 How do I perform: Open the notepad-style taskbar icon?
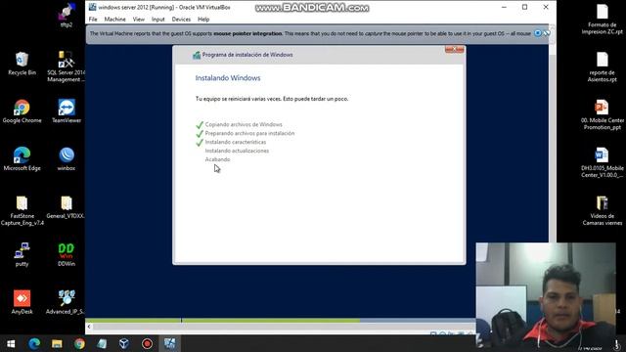tap(102, 343)
